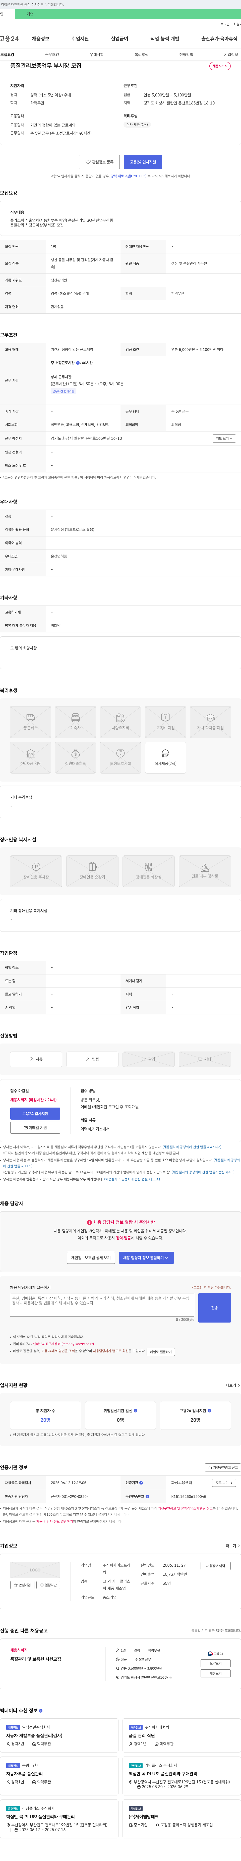Select the 서류 screening step
Image resolution: width=241 pixels, height=1861 pixels.
(36, 1059)
